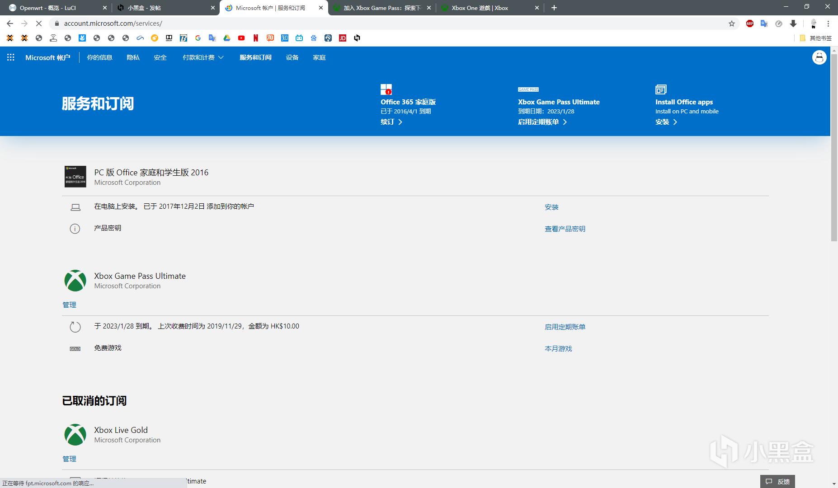This screenshot has height=488, width=838.
Task: Click the Google Translate extension in toolbar
Action: (764, 23)
